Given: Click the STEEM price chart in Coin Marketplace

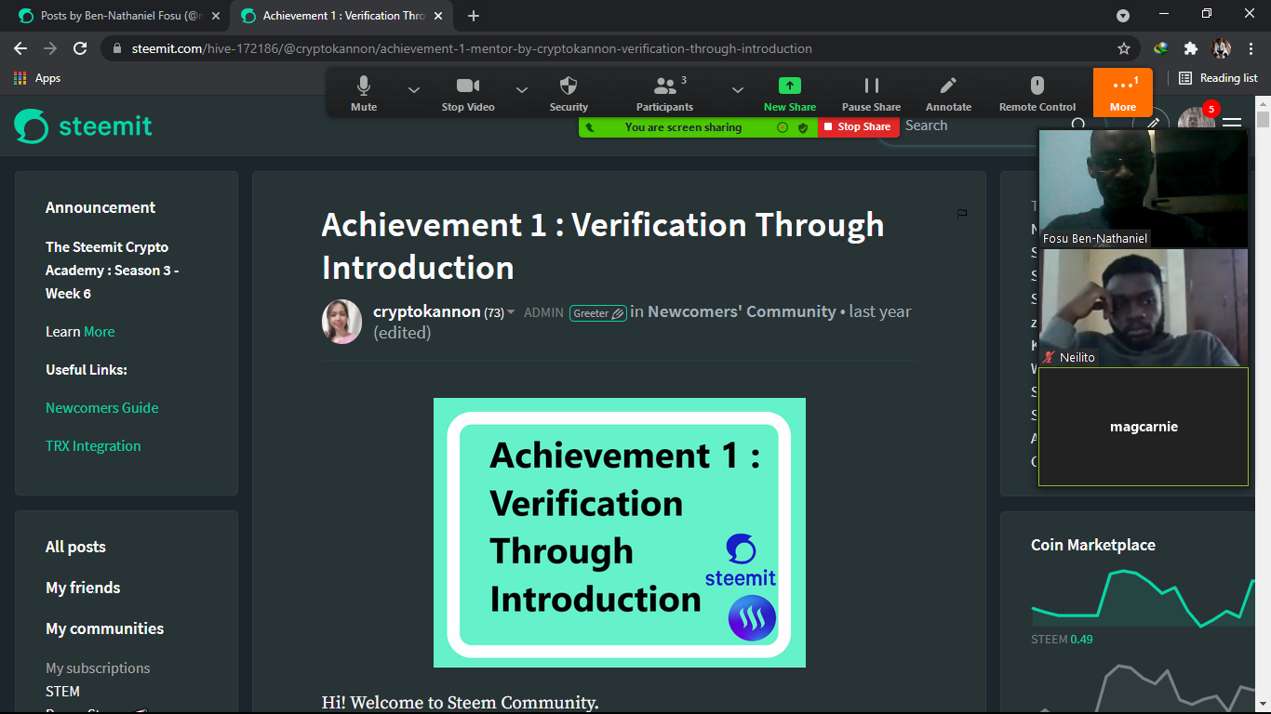Looking at the screenshot, I should [1143, 598].
